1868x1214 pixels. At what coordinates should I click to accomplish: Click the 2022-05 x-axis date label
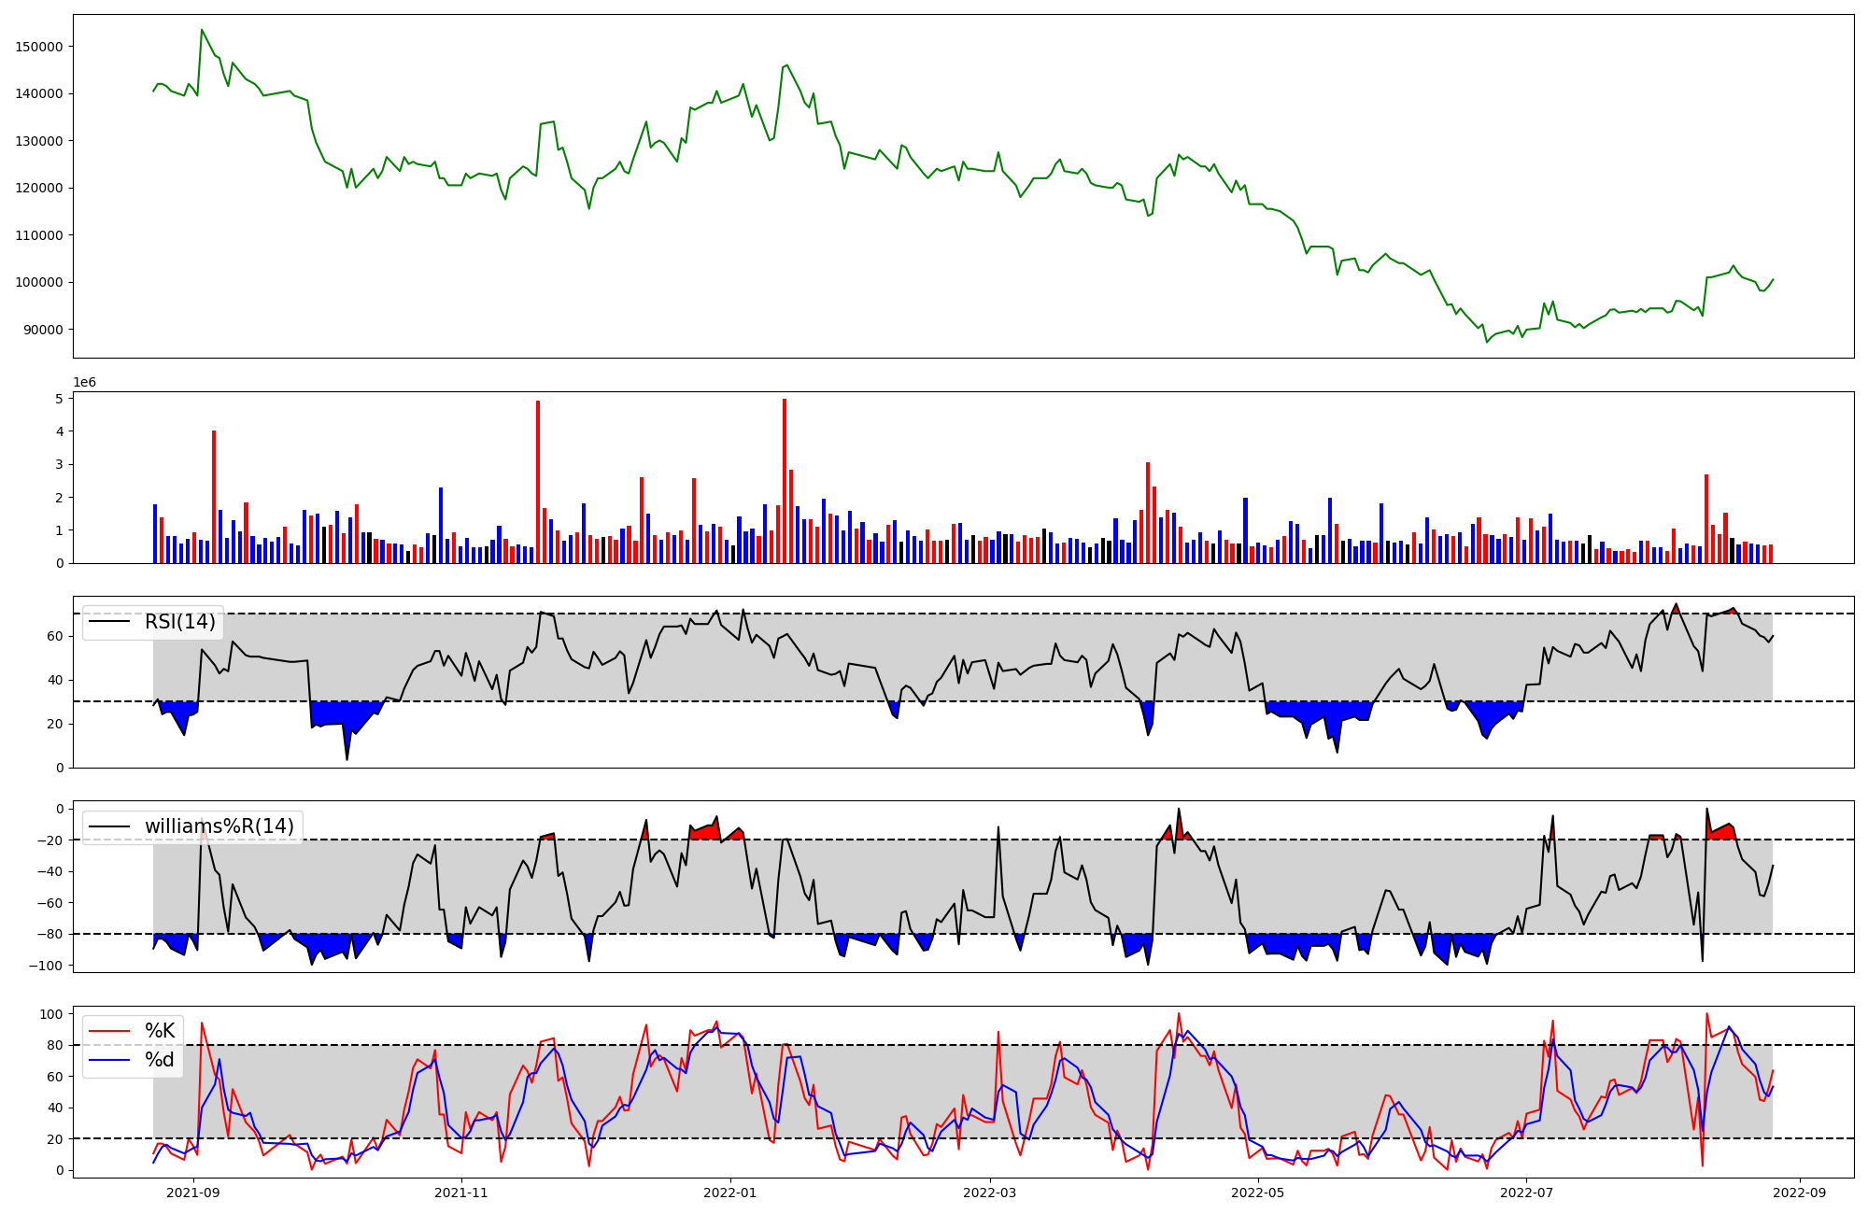tap(1257, 1193)
